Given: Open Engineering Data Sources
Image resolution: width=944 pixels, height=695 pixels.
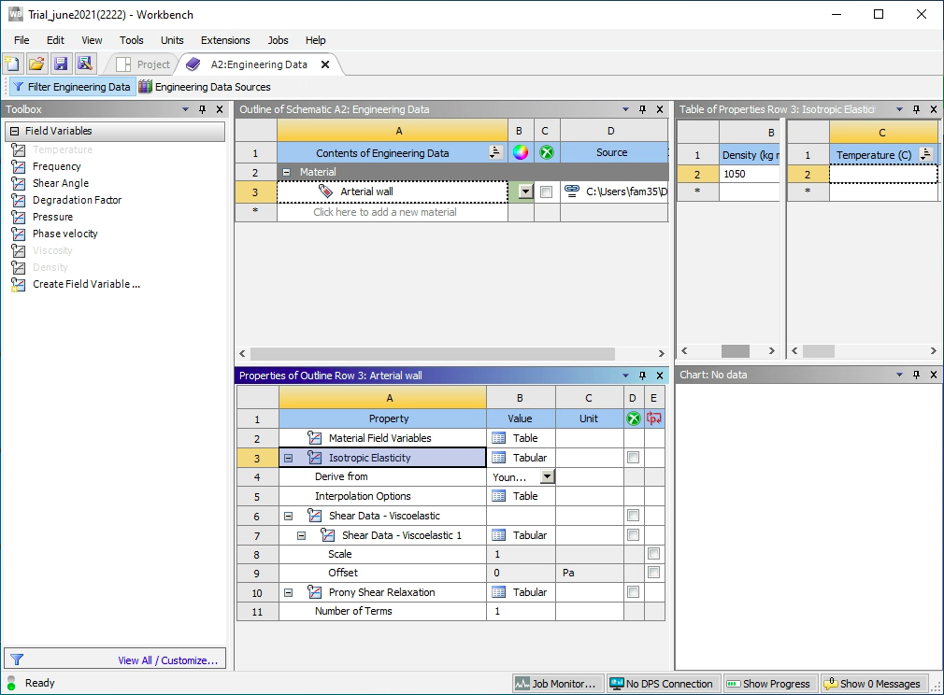Looking at the screenshot, I should (205, 87).
